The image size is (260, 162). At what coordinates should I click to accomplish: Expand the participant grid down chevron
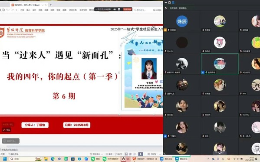[x=219, y=153]
